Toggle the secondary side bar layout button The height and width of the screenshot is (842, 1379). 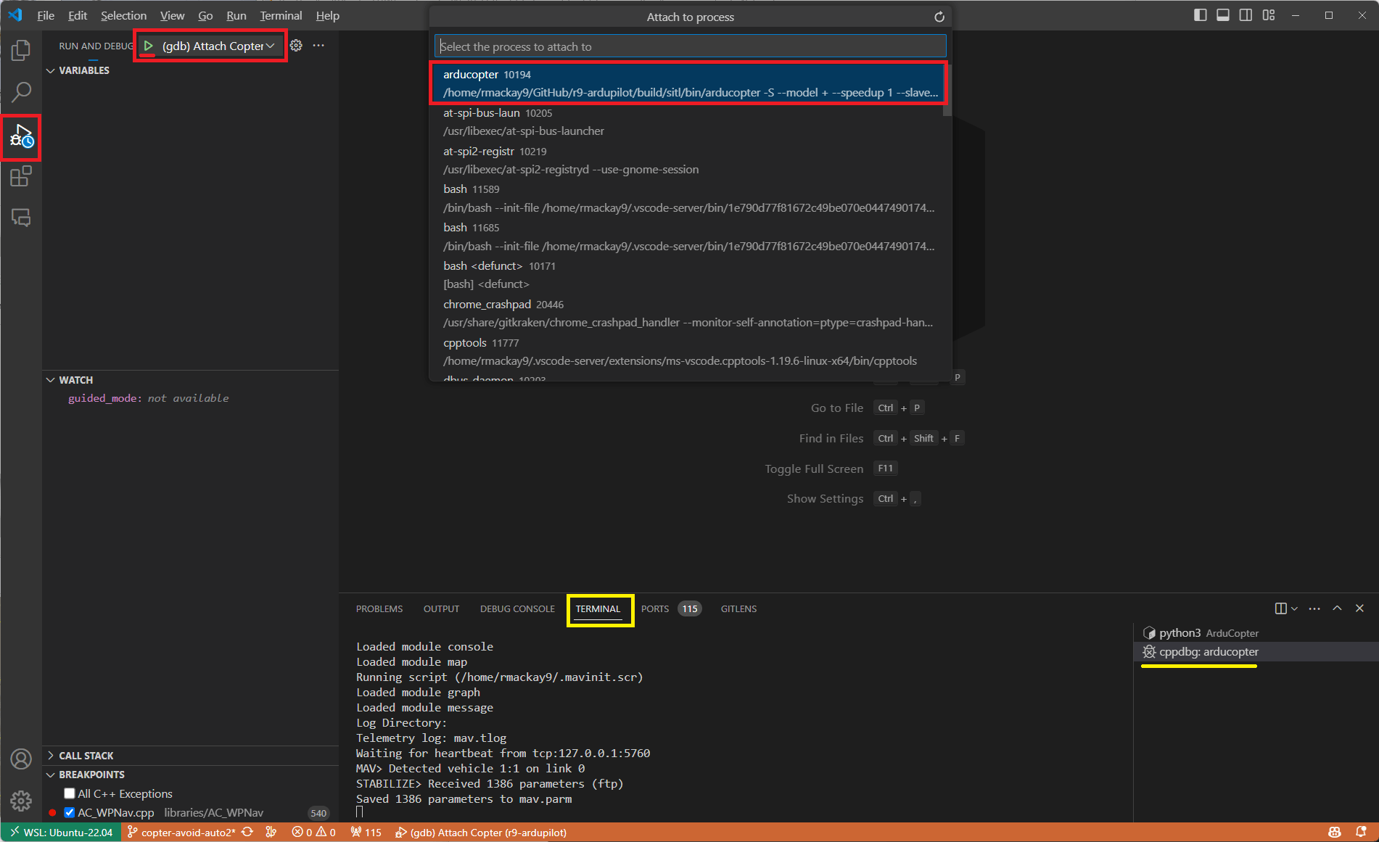click(x=1246, y=15)
